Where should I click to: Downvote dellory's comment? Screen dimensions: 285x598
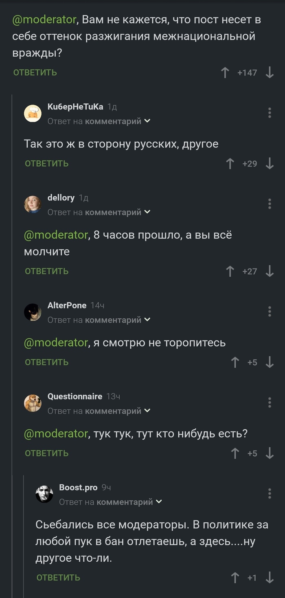269,271
